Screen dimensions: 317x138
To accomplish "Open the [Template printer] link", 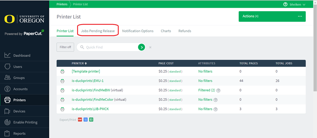I will tap(86, 71).
